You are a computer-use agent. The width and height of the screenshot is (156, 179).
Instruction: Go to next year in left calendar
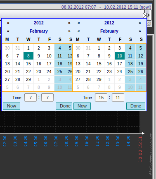click(x=69, y=23)
